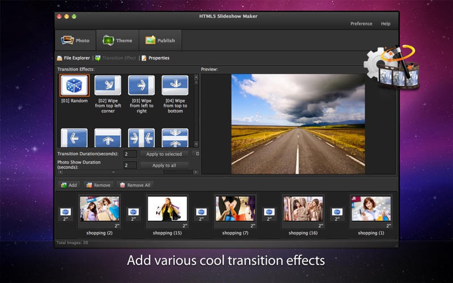Click horizontal scrollbar right arrow in effects panel
Screen dimensions: 453x283
coord(196,172)
